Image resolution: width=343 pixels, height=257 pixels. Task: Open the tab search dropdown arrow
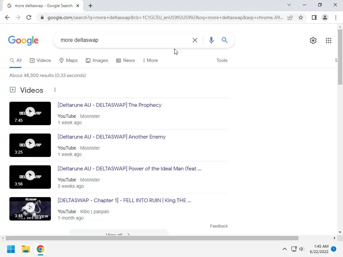(x=289, y=5)
